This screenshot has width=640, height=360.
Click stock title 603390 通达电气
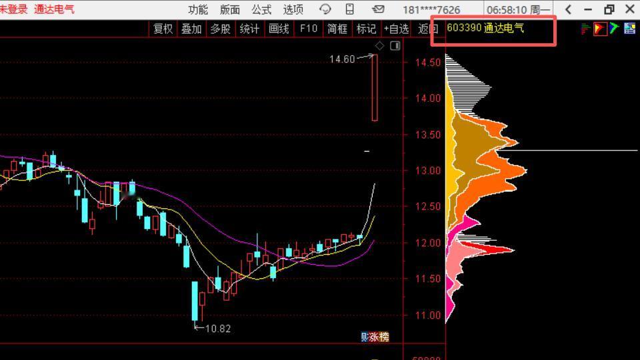[485, 28]
